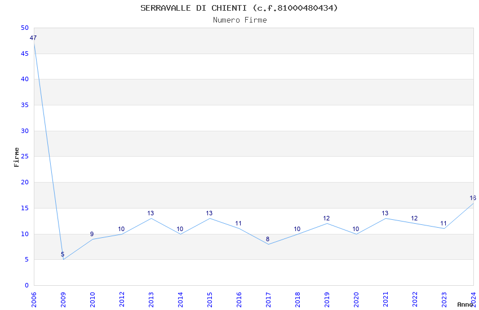Click x-axis year label 2017
Viewport: 479px width, 310px height.
click(x=268, y=299)
